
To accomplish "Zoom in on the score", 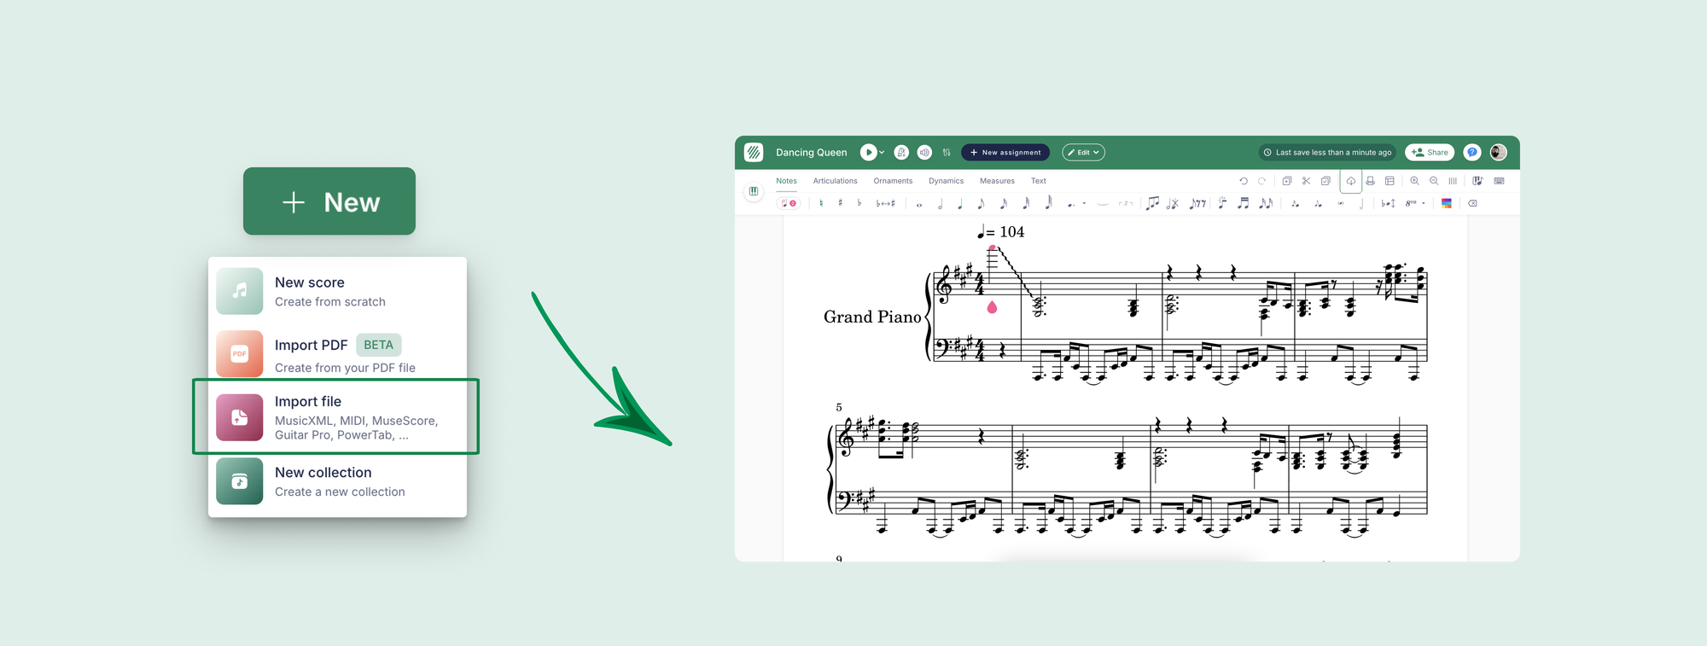I will click(1414, 181).
